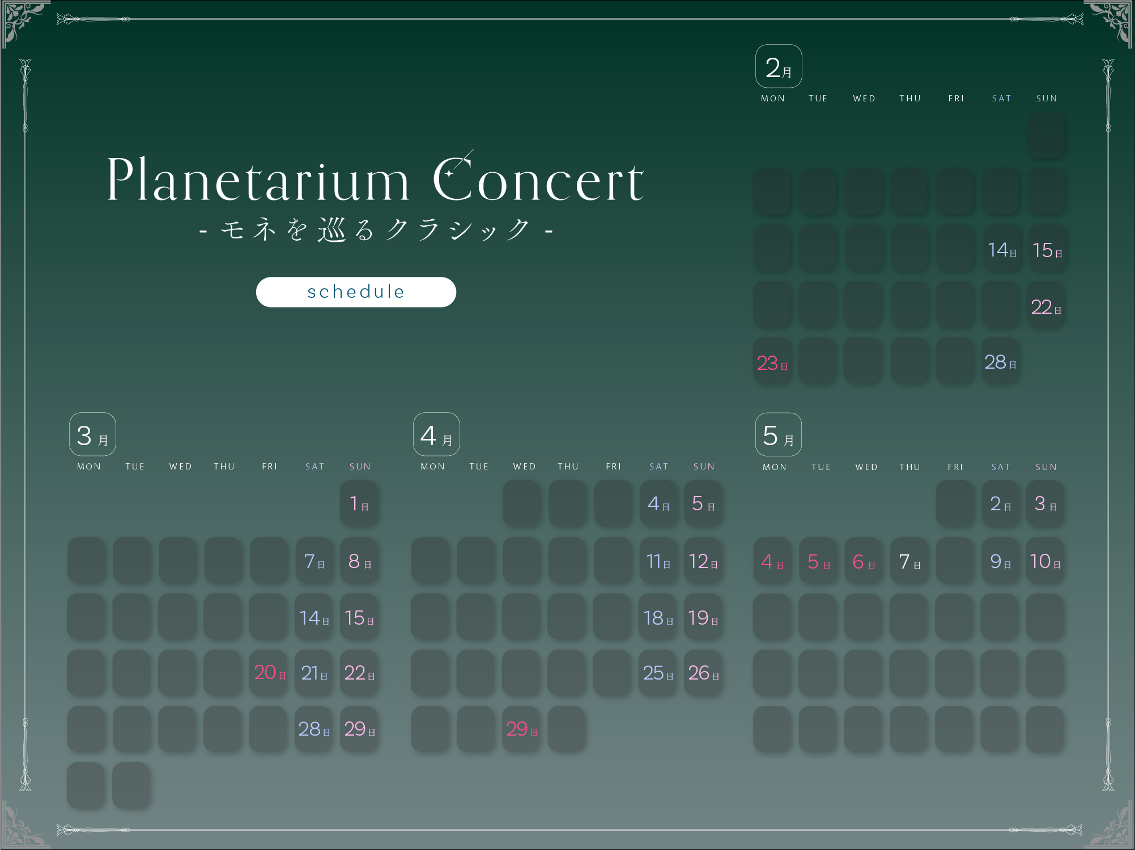Select February 14 concert date
1135x850 pixels.
point(1001,250)
